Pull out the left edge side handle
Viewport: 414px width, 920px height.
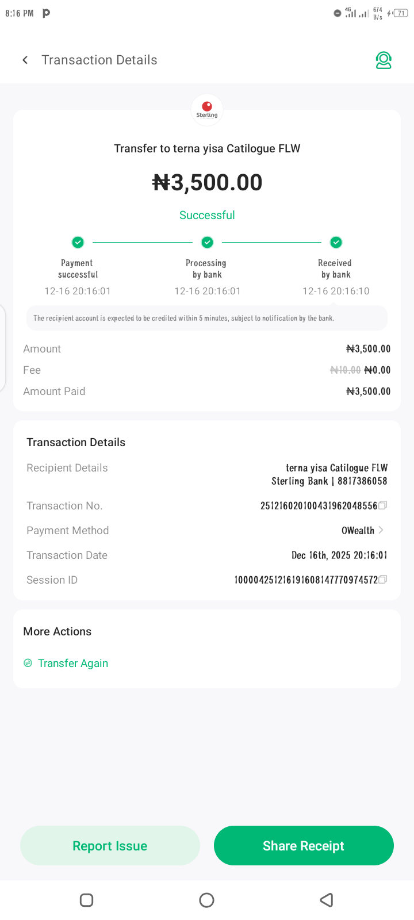[3, 349]
